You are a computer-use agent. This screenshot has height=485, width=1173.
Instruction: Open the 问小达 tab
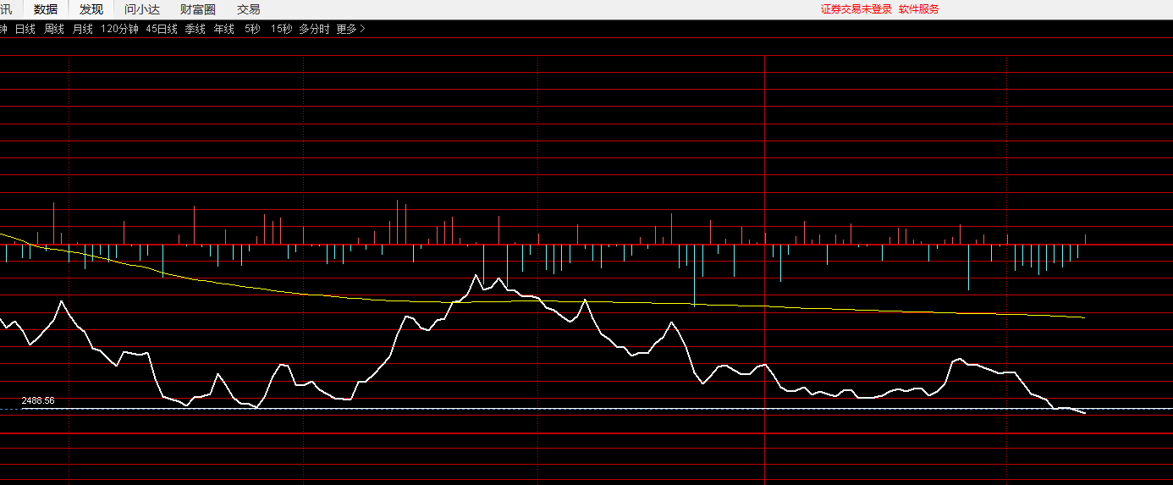click(x=141, y=9)
